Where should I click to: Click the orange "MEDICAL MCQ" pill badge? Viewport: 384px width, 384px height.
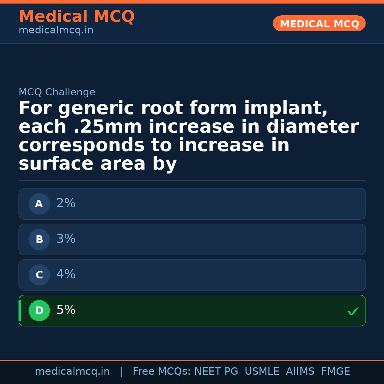[x=319, y=24]
